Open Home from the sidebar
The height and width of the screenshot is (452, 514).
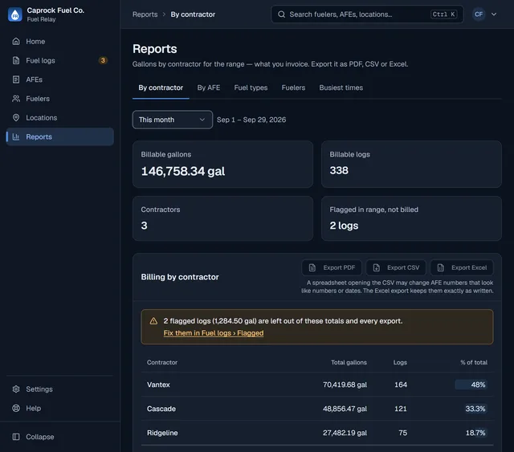click(59, 41)
